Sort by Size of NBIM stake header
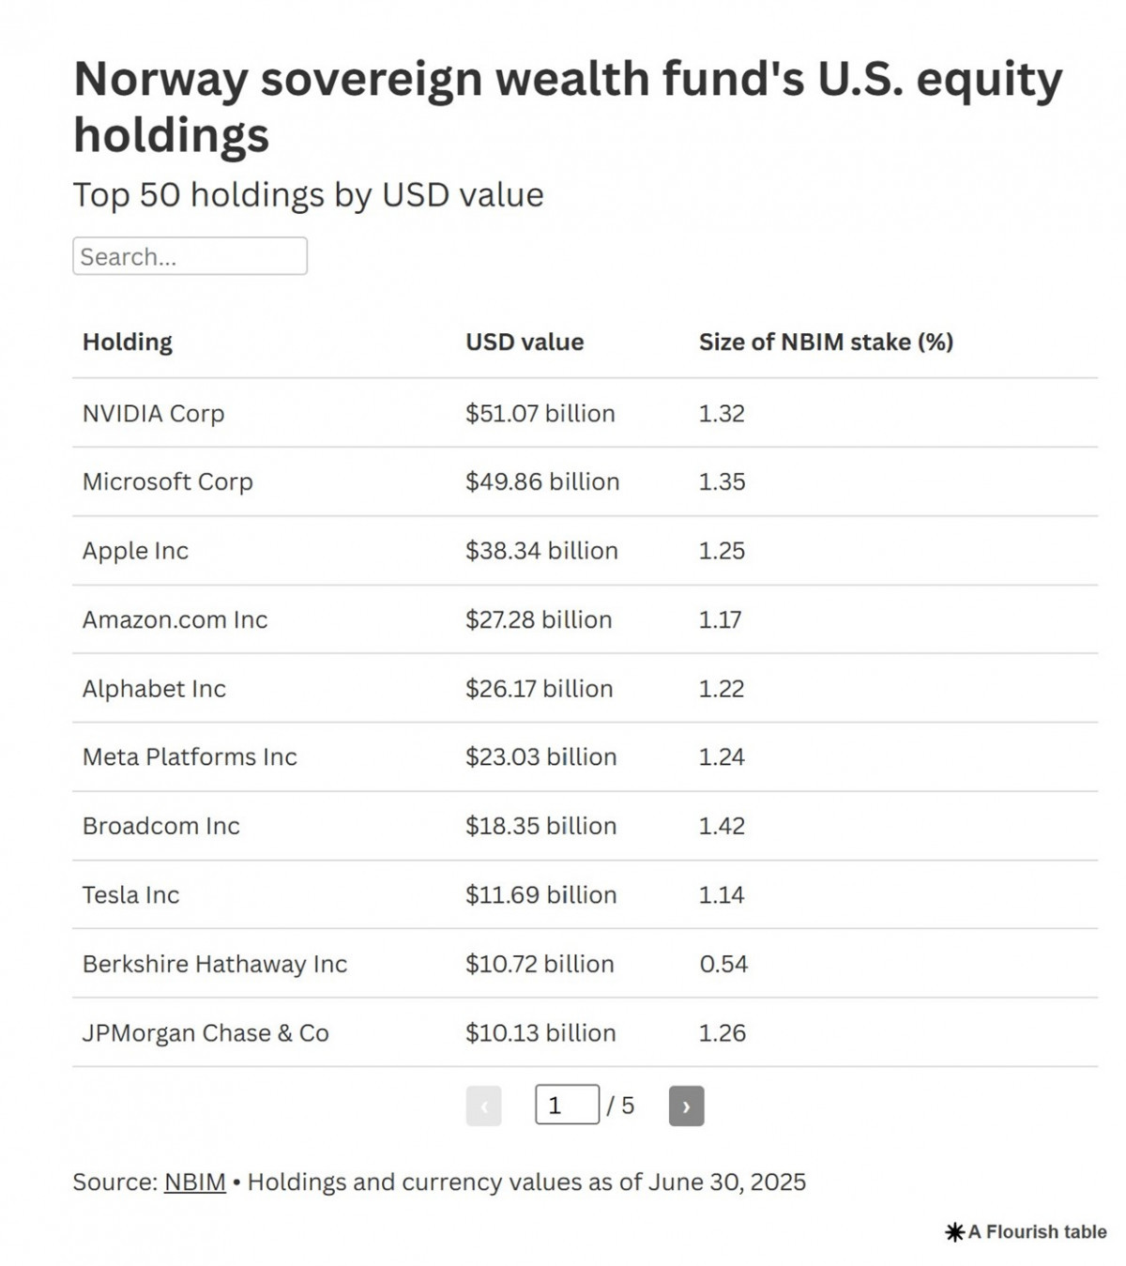1126x1266 pixels. [x=826, y=342]
